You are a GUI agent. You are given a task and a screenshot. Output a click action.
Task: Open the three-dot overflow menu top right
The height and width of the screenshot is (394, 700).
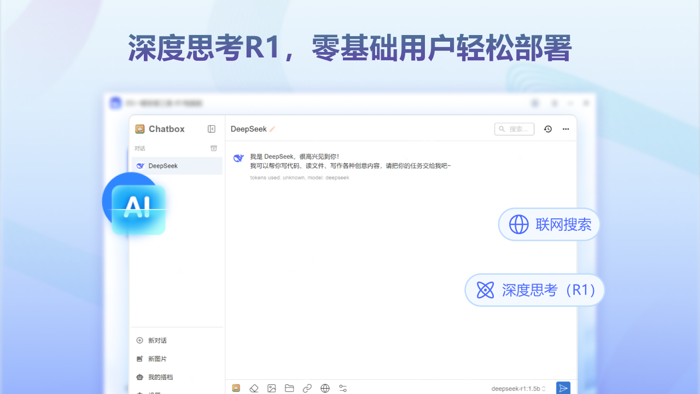pyautogui.click(x=565, y=129)
